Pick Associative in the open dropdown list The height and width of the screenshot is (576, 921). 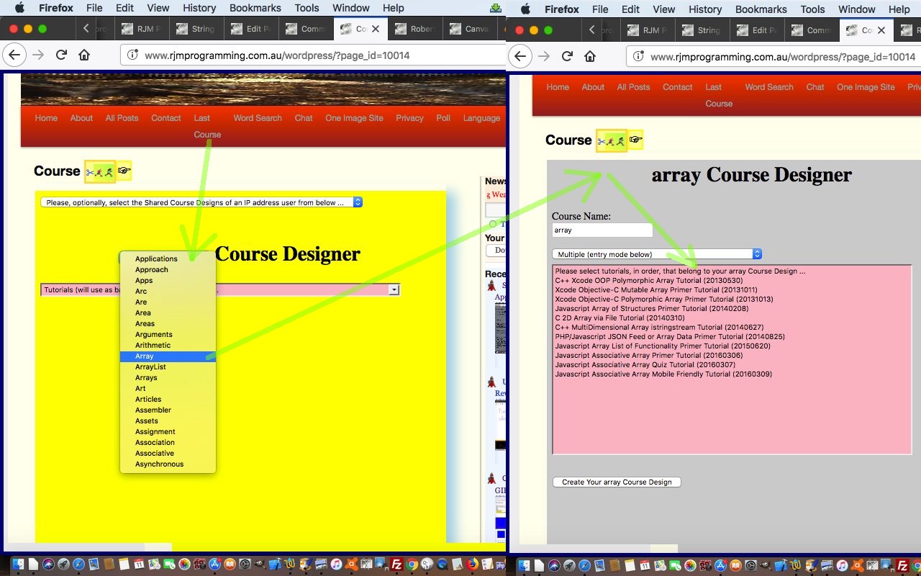click(168, 453)
